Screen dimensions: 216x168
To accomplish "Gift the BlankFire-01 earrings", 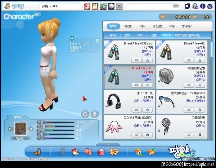I will [x=147, y=85].
